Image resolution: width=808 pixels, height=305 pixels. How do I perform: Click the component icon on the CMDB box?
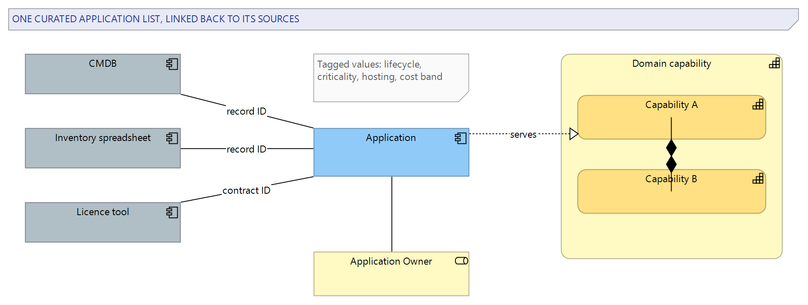coord(172,64)
